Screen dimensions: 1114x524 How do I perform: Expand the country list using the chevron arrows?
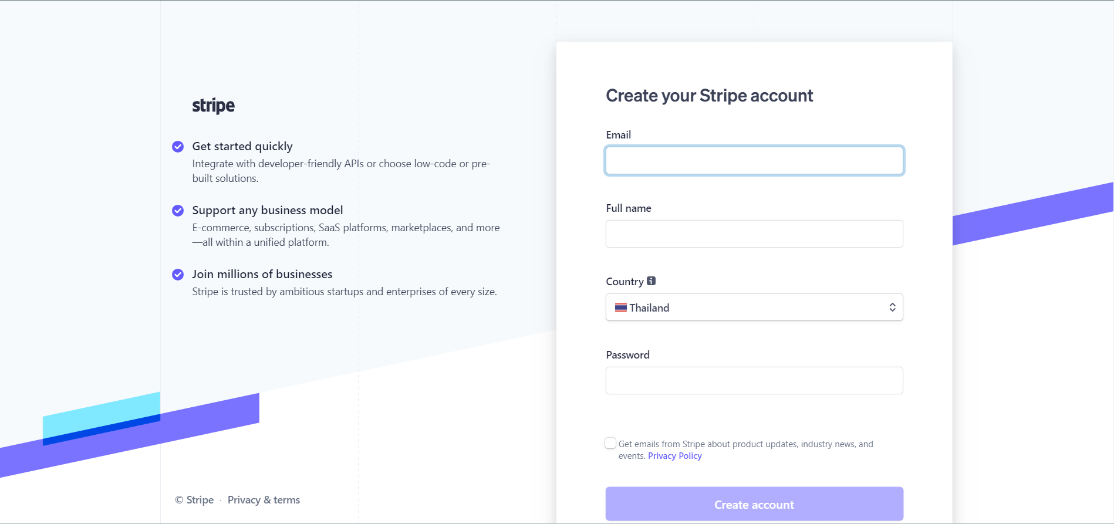click(892, 307)
